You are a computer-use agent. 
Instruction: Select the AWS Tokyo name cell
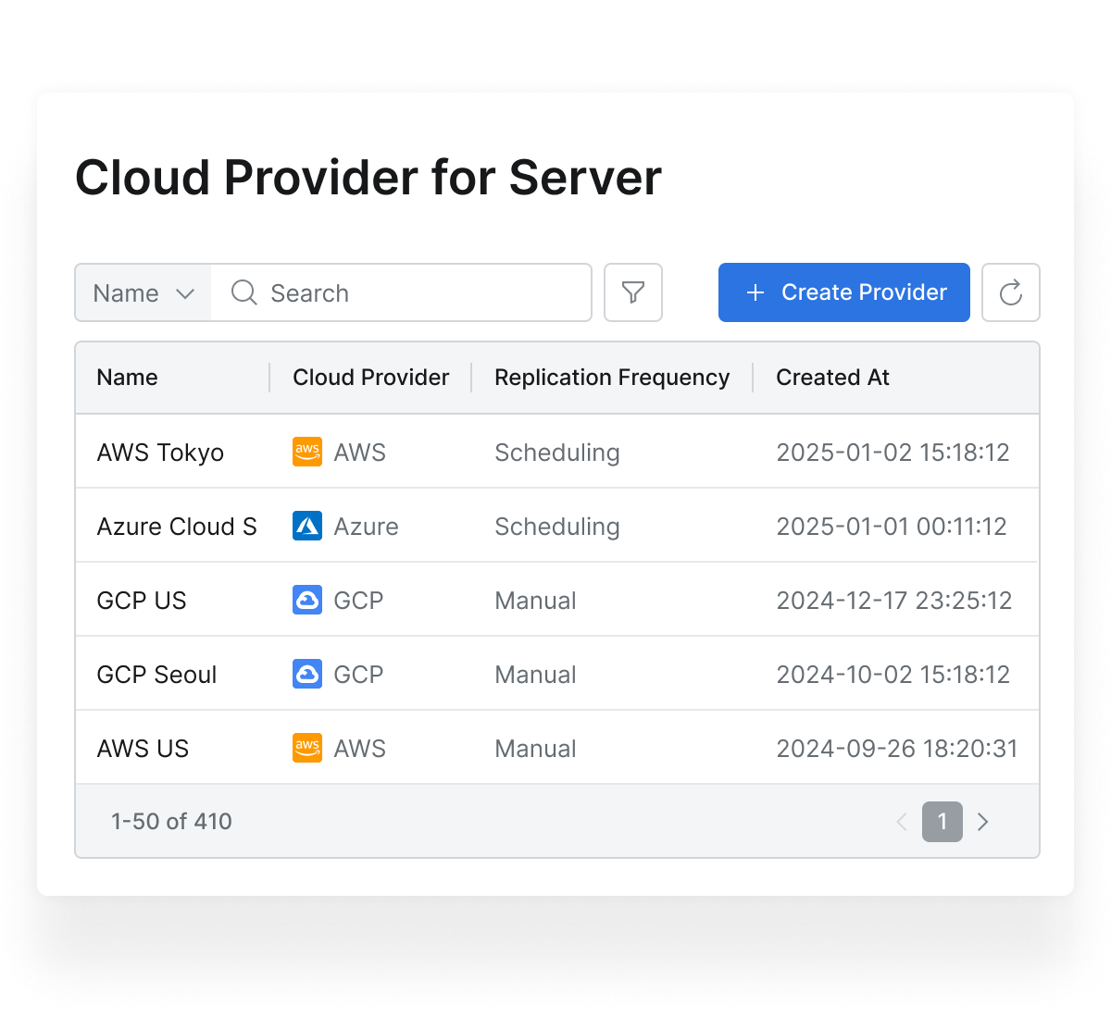160,453
